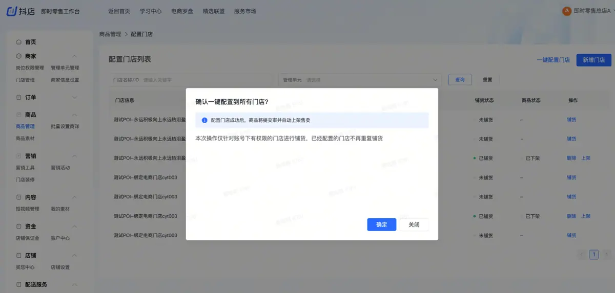Screen dimensions: 615x293
Task: Select 奖惩中心 in the sidebar
Action: (x=25, y=267)
